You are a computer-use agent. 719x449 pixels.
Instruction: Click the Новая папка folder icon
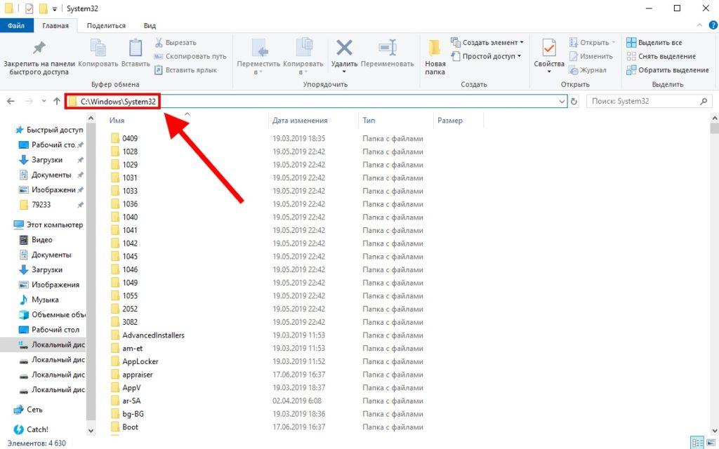coord(434,48)
